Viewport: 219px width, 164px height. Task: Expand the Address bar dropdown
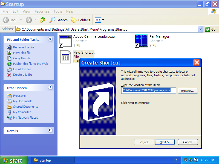(x=201, y=29)
